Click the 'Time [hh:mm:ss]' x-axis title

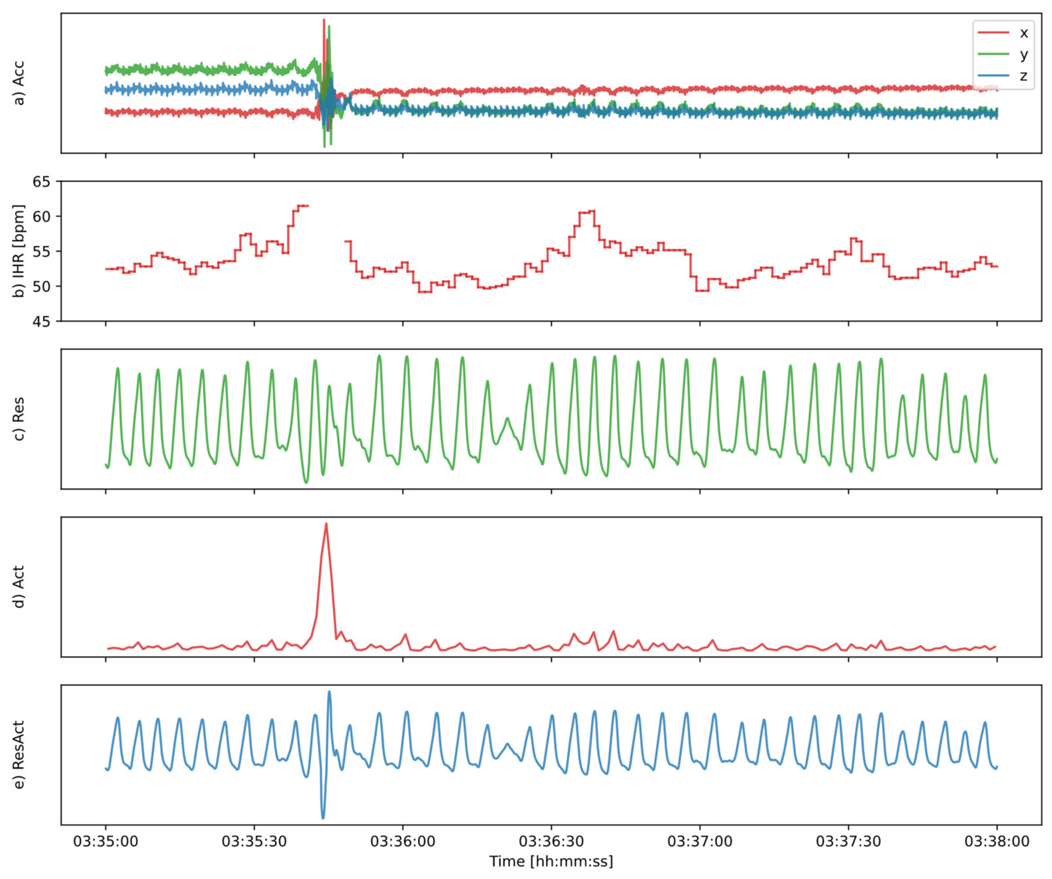(x=551, y=861)
